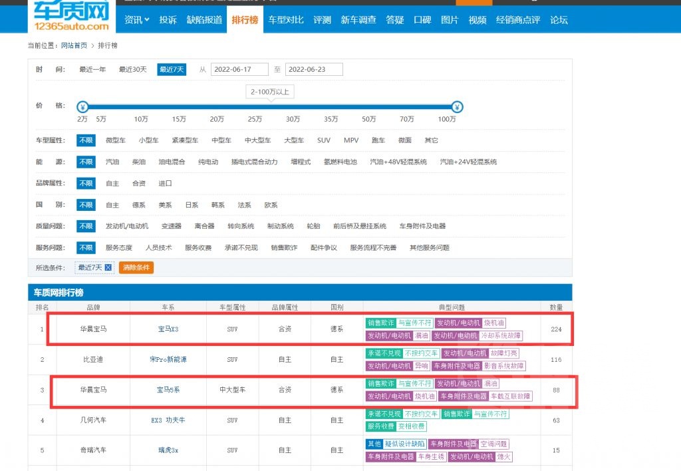Click the 疑似设计缺陷 tag in 瑞虎3x row

[405, 444]
